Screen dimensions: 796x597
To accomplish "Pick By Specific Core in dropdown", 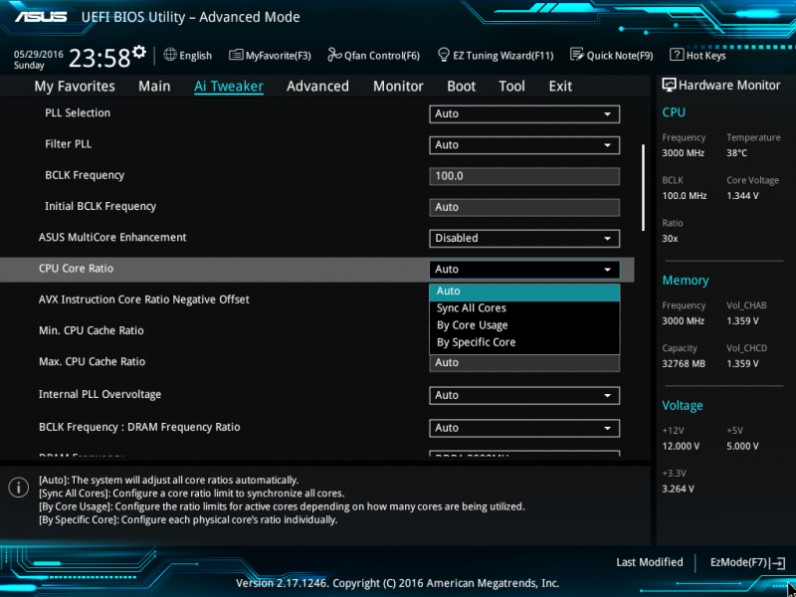I will [x=477, y=342].
